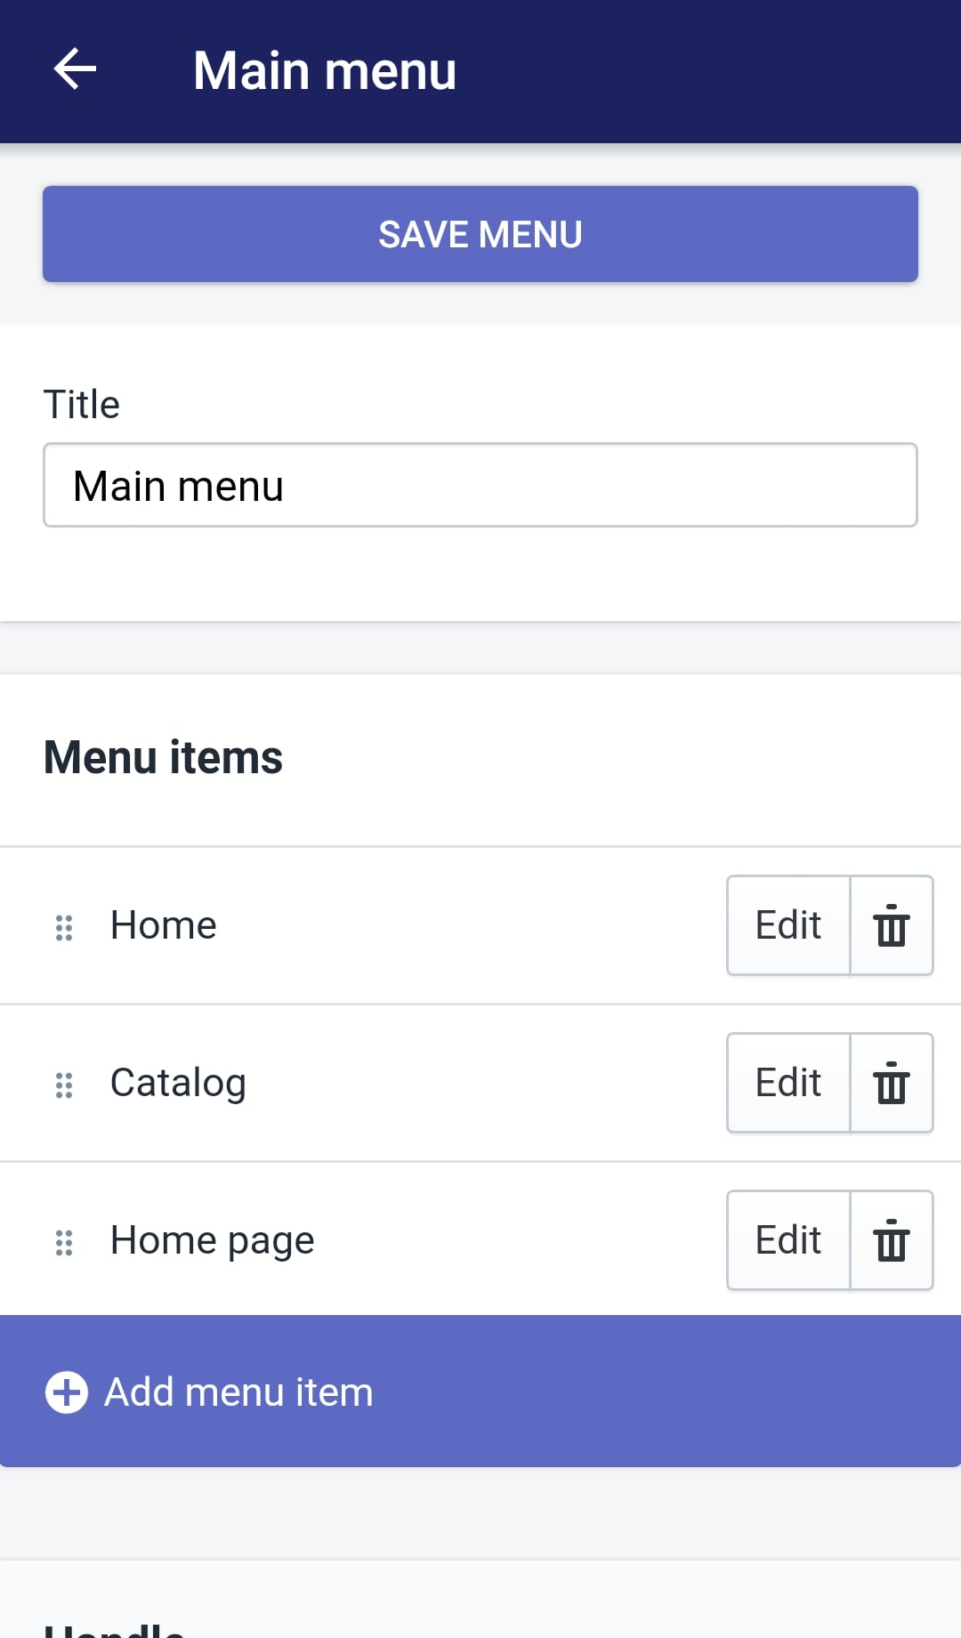The image size is (961, 1638).
Task: Tap the Menu items section heading
Action: point(164,757)
